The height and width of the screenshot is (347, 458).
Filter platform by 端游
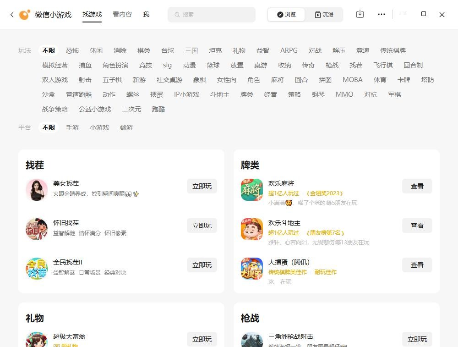point(126,127)
